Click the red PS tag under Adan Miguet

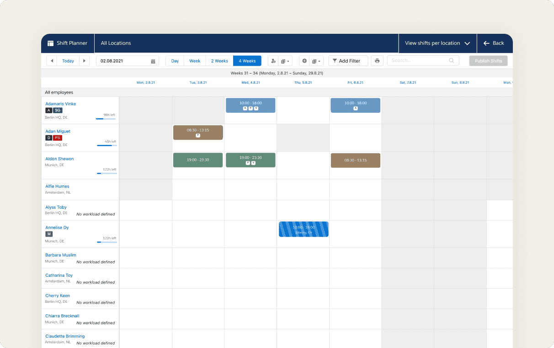point(58,137)
